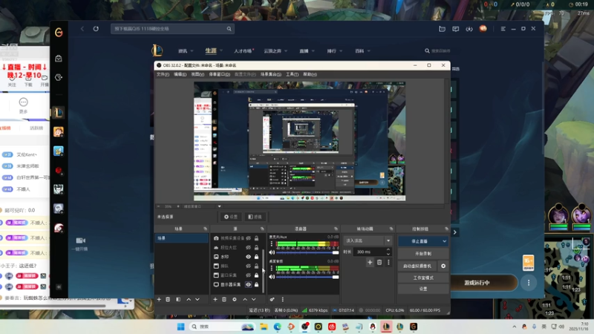Open the 文件 menu in OBS

click(162, 74)
